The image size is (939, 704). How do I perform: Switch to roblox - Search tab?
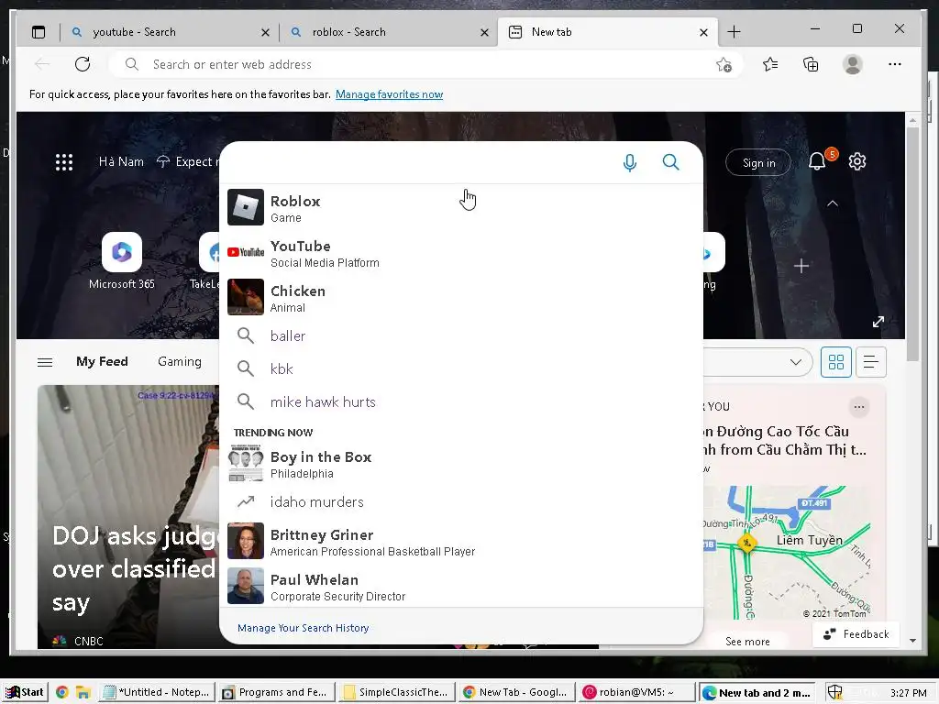tap(388, 32)
